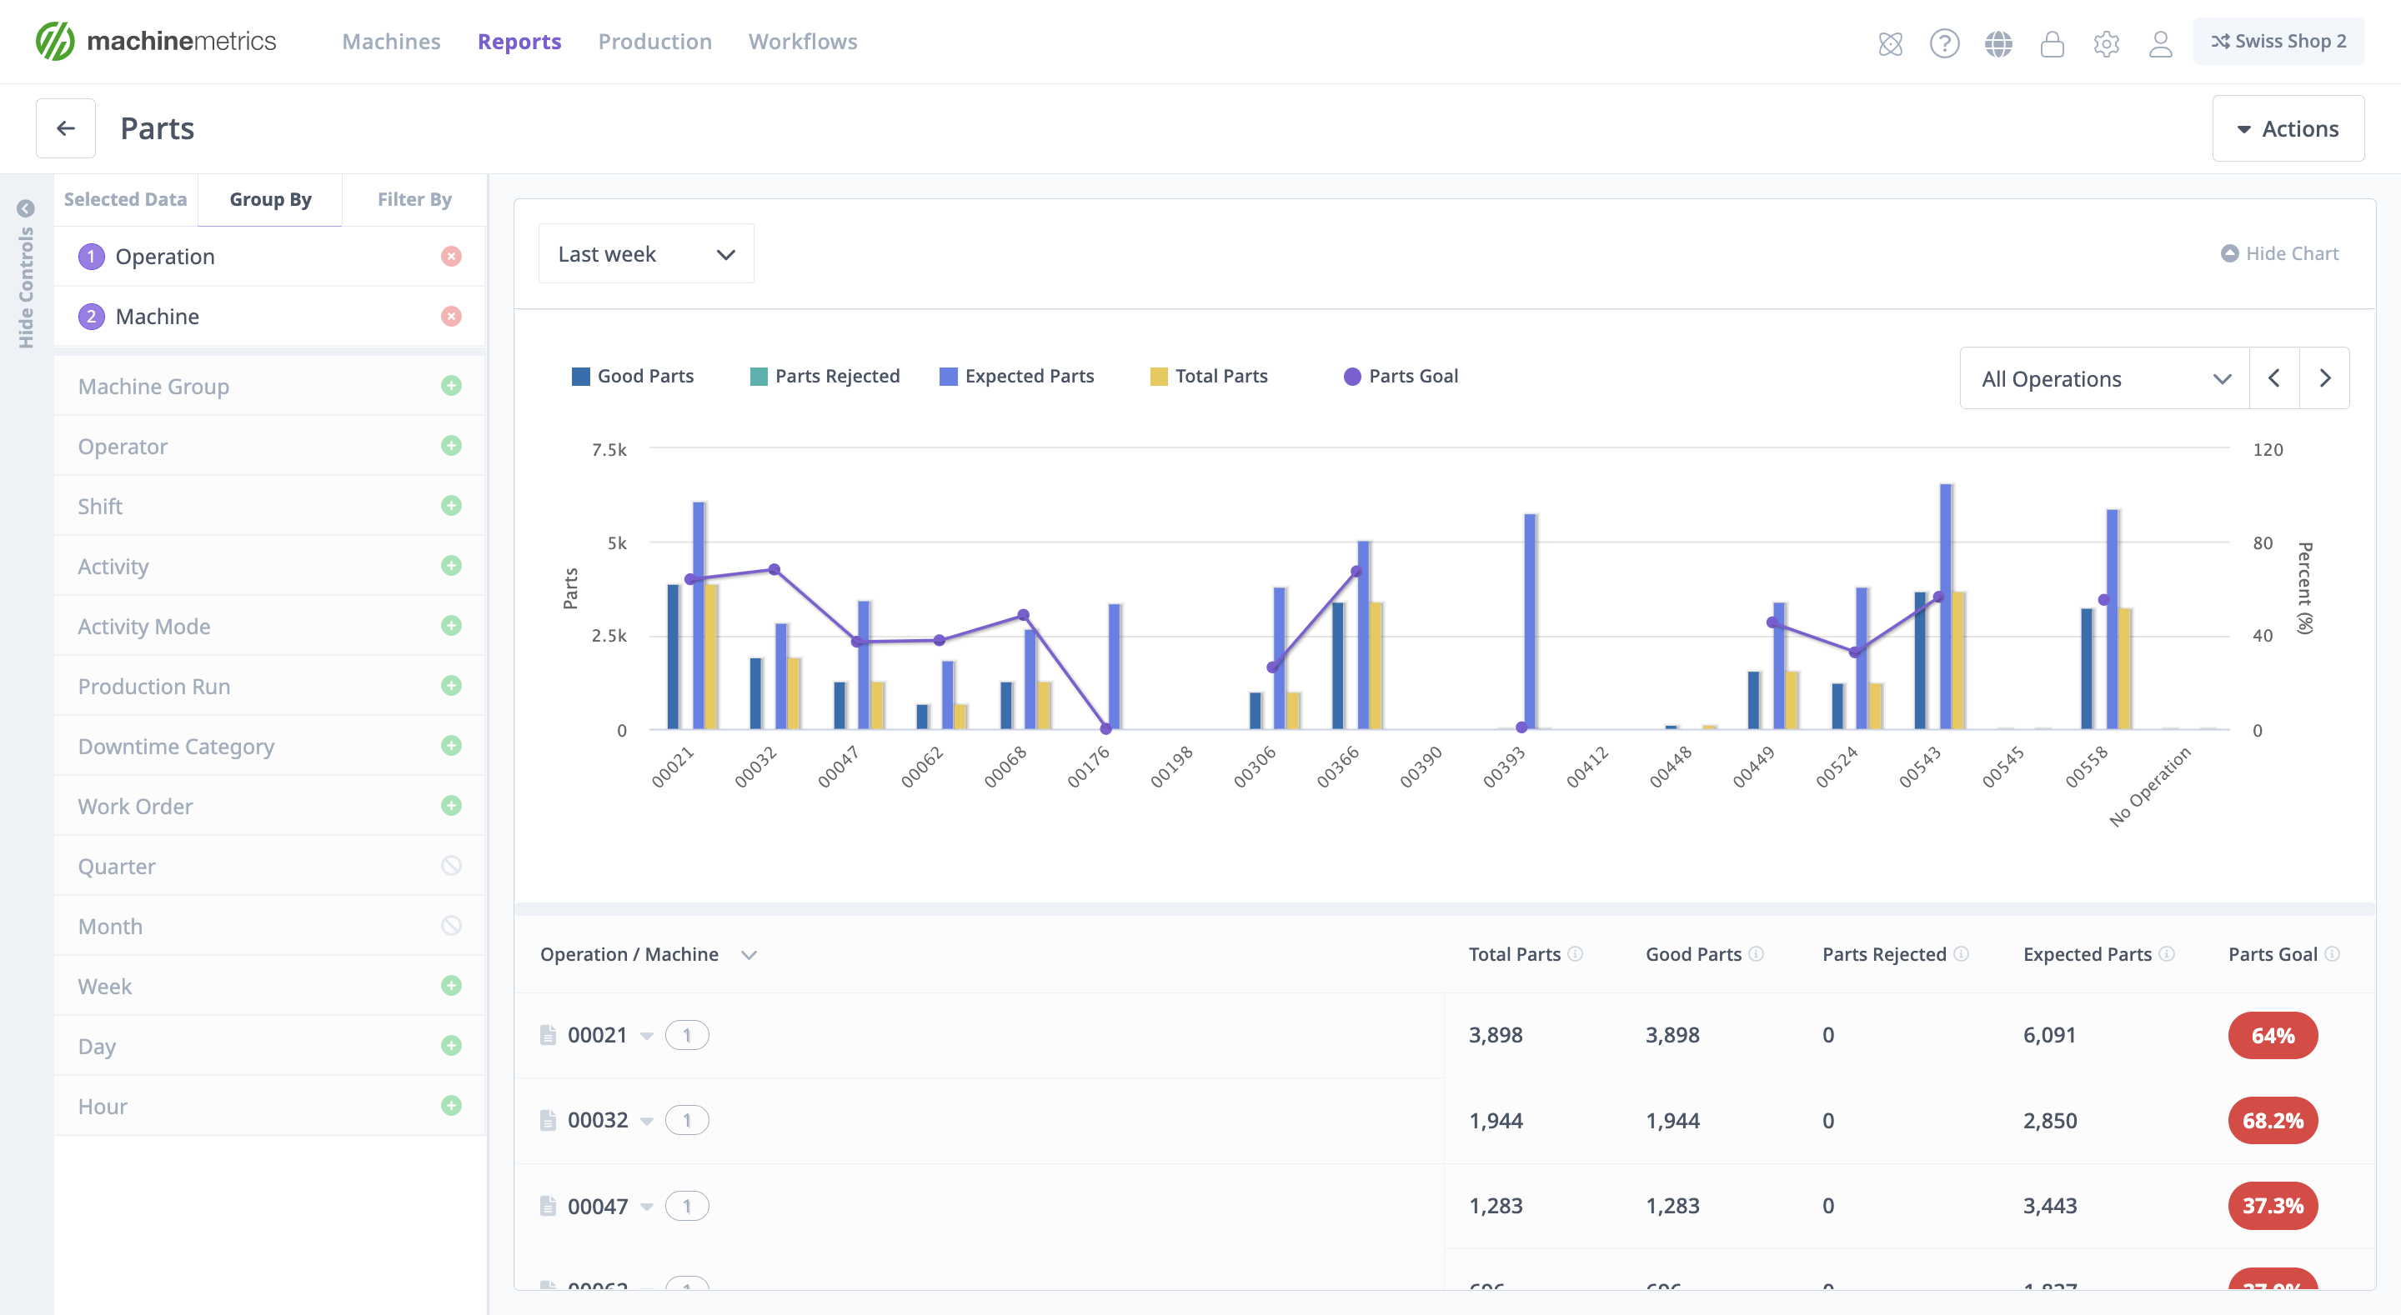Open the Workflows nav item
Image resolution: width=2401 pixels, height=1315 pixels.
[803, 42]
